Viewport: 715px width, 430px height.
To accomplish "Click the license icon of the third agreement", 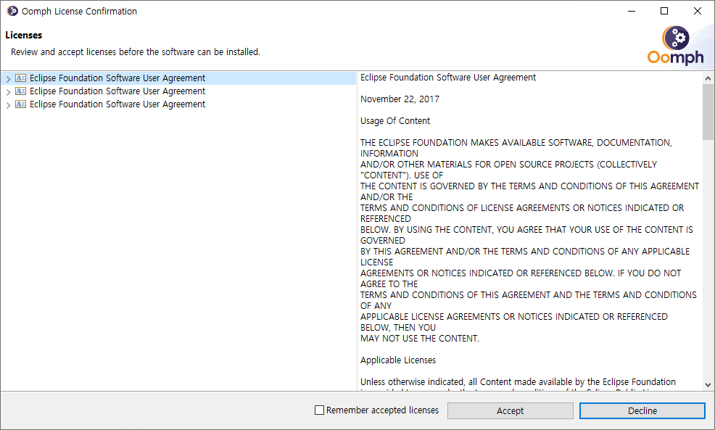I will [x=20, y=104].
